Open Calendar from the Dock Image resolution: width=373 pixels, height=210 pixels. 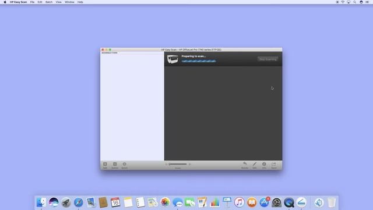coord(115,202)
